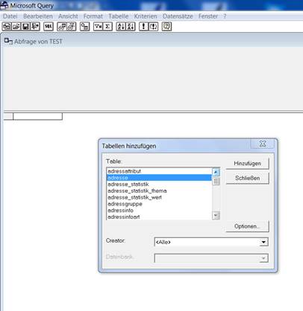Click the Sigma totals icon
Viewport: 303px width, 311px height.
click(107, 26)
